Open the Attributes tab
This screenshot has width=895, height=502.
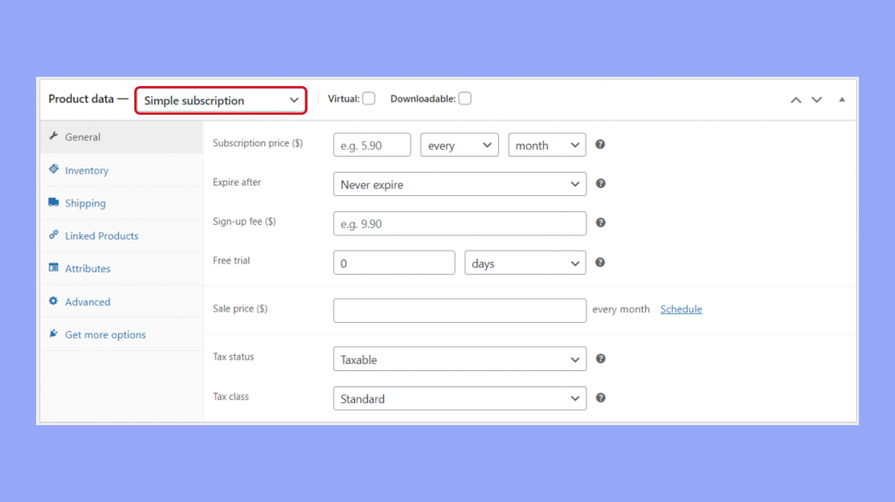(87, 268)
